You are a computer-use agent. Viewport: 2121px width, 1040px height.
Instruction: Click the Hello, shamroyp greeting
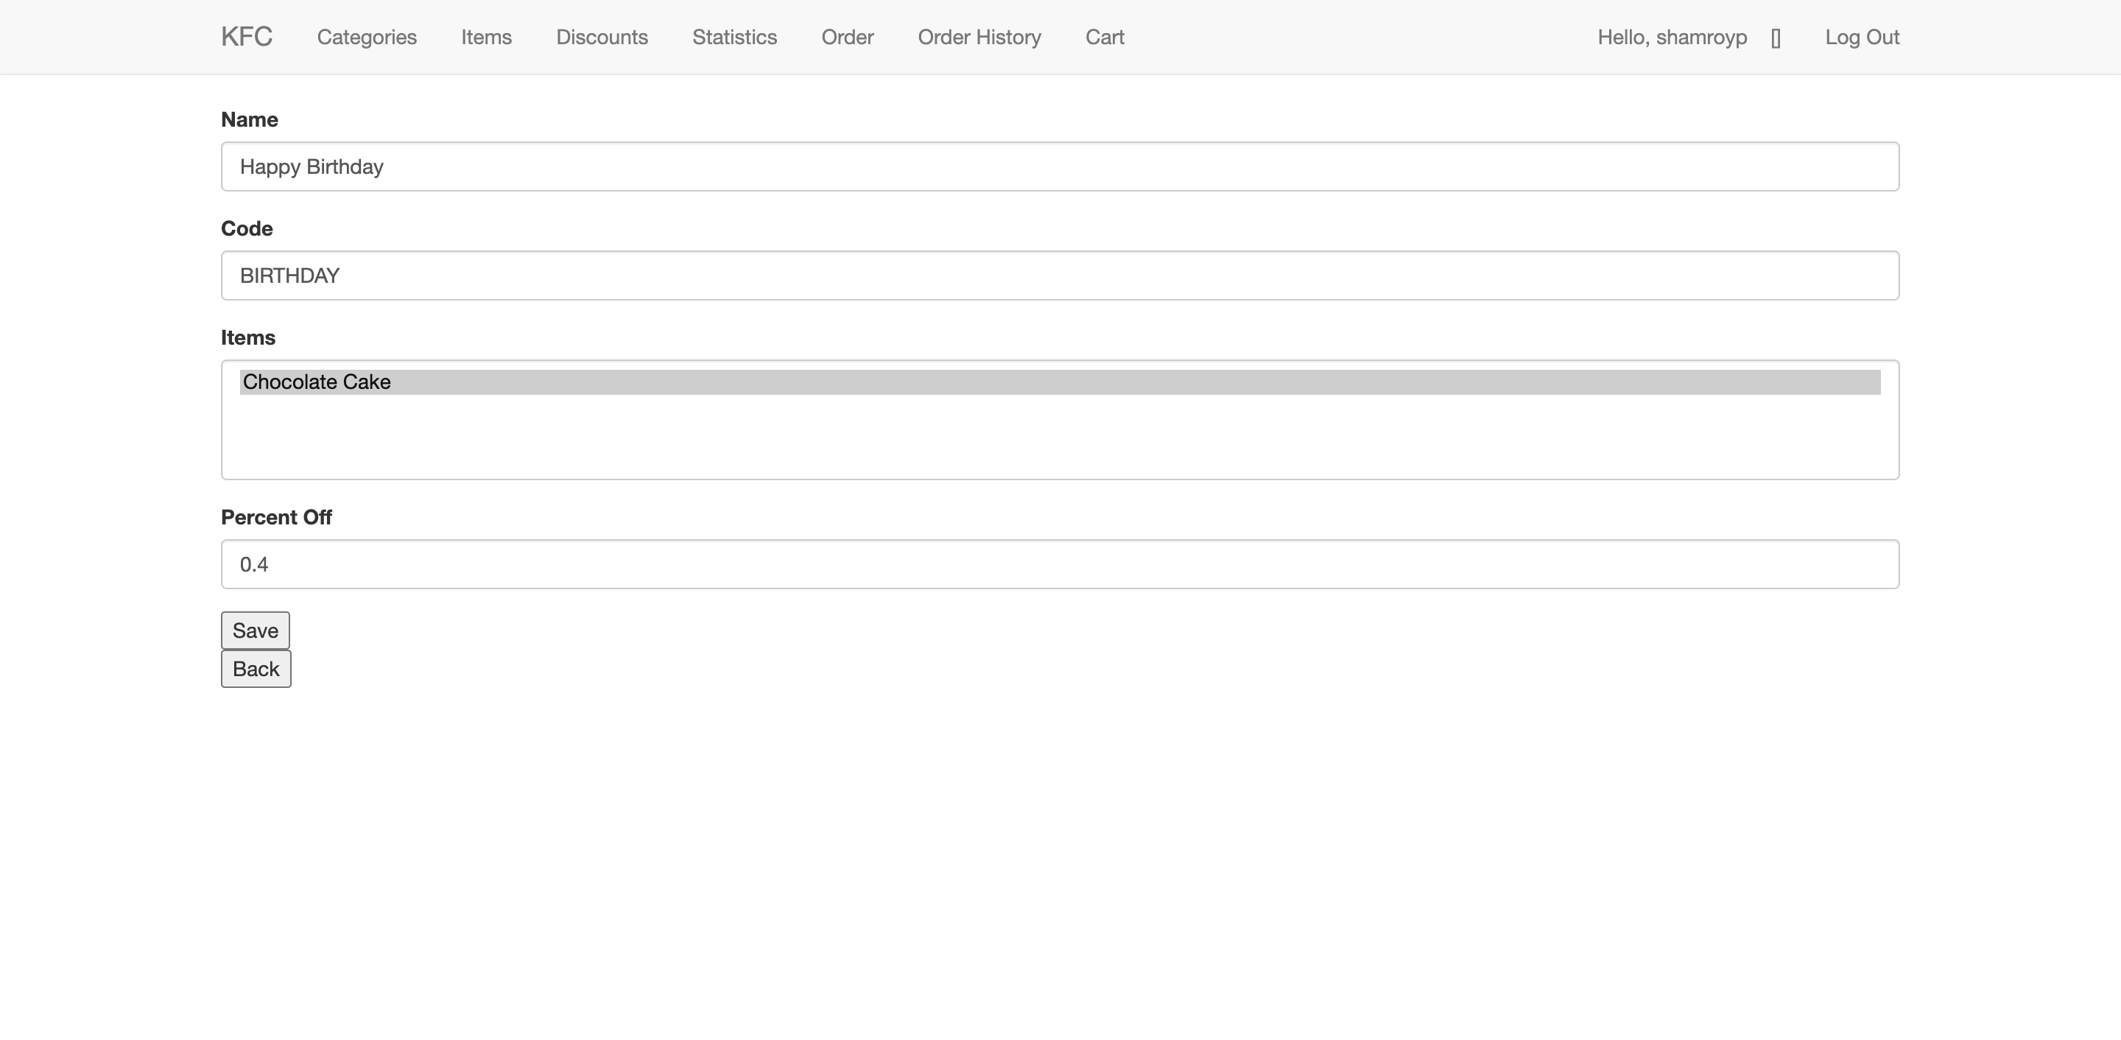(x=1672, y=37)
